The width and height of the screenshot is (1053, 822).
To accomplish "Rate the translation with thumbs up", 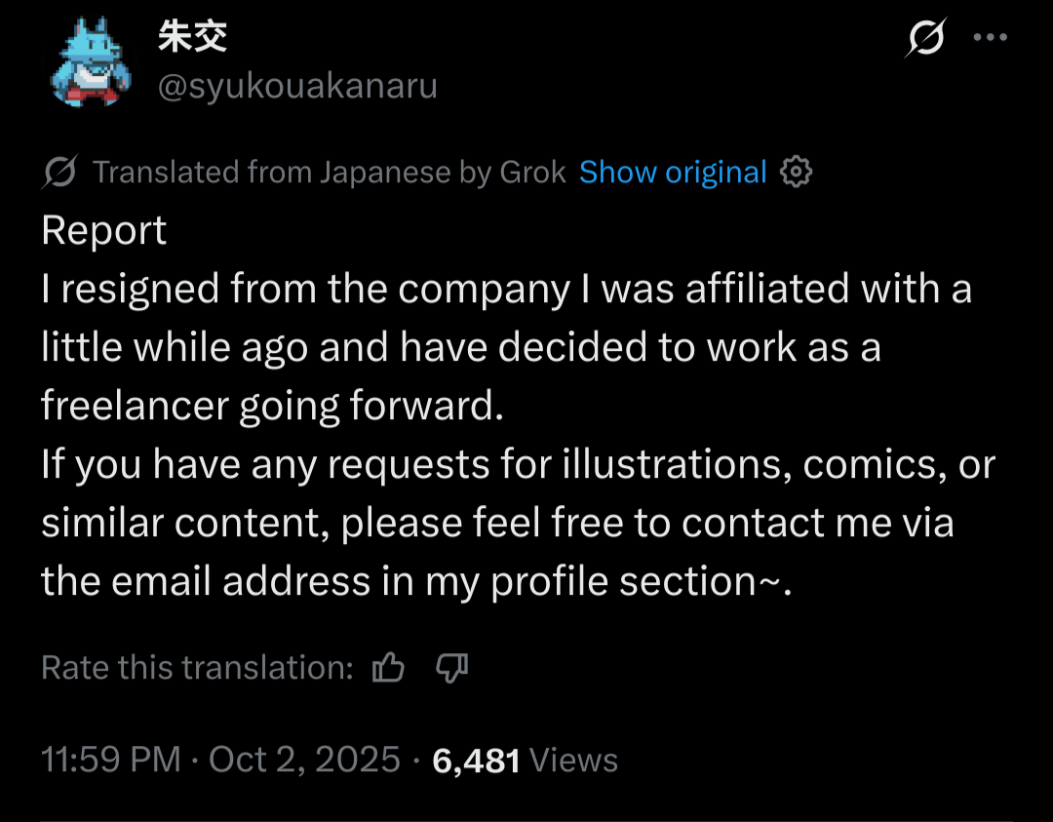I will click(x=389, y=668).
